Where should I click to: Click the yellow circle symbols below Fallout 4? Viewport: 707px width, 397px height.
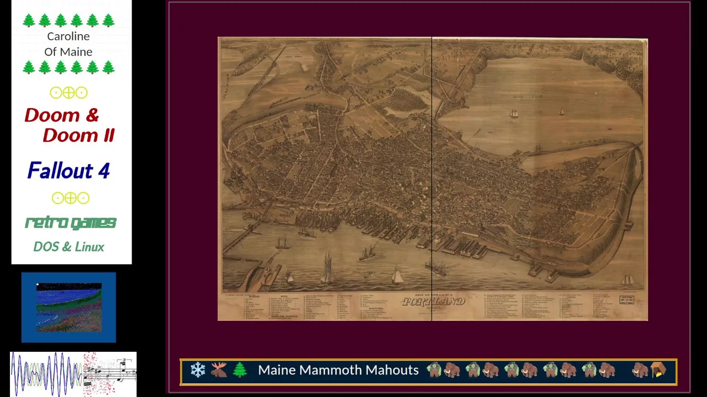point(70,198)
